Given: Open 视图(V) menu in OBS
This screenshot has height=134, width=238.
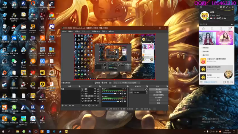Looking at the screenshot, I should tap(78, 32).
